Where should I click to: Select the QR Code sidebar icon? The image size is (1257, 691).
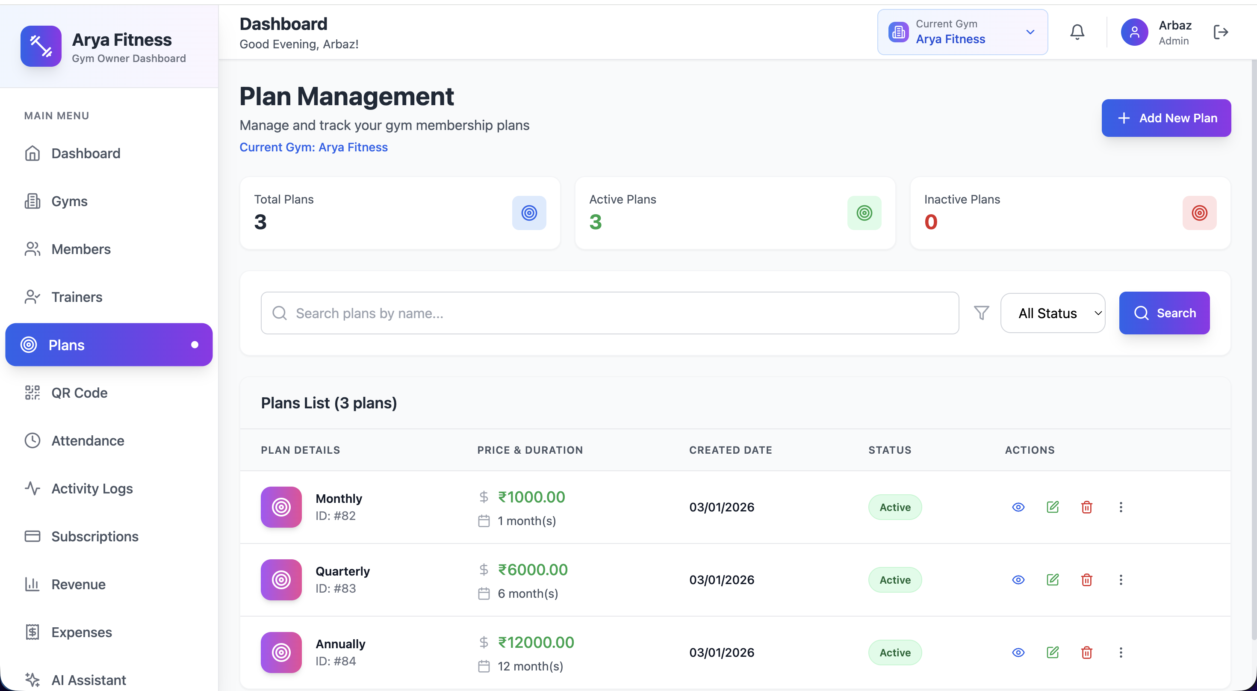32,393
